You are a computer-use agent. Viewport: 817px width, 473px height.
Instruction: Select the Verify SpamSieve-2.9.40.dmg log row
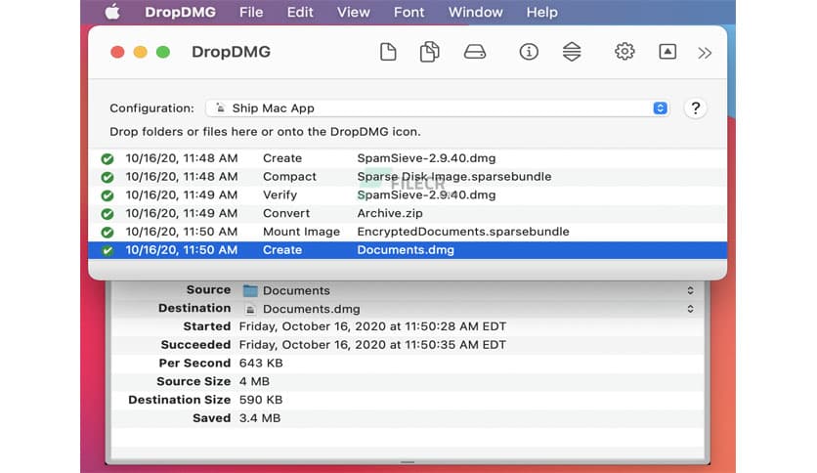[x=408, y=194]
